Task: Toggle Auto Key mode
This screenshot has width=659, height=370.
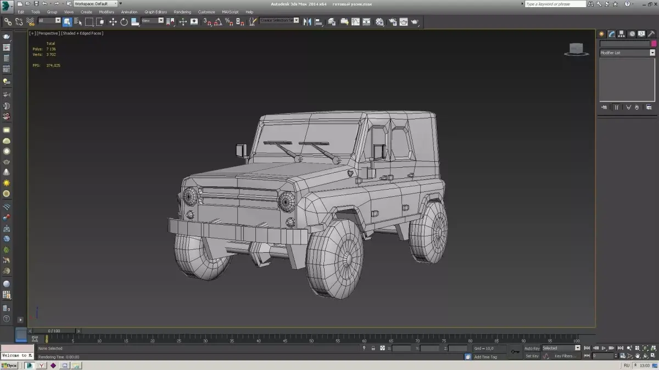Action: 532,348
